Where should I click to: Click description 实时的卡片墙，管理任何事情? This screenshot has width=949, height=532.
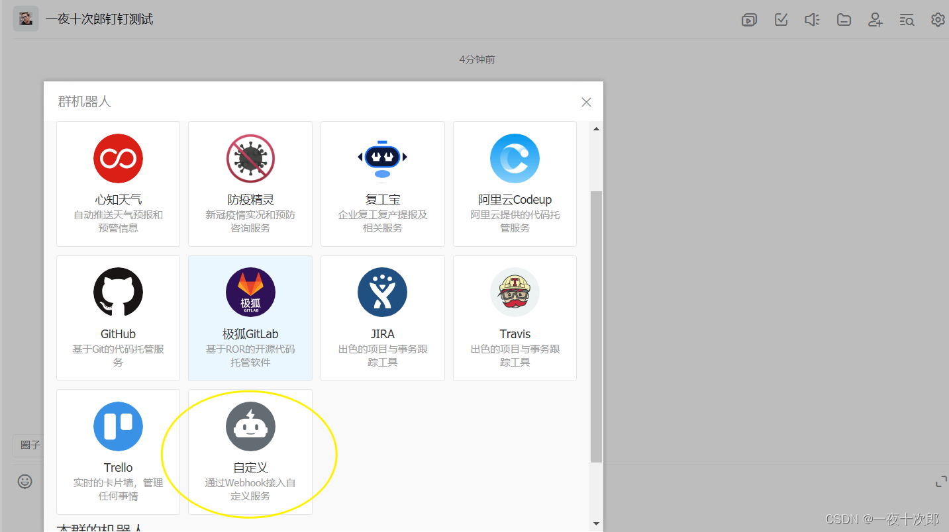118,490
